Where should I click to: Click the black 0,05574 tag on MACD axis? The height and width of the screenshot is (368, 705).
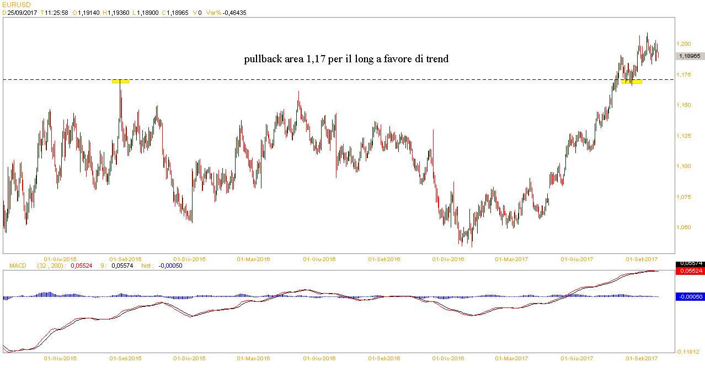click(x=690, y=264)
